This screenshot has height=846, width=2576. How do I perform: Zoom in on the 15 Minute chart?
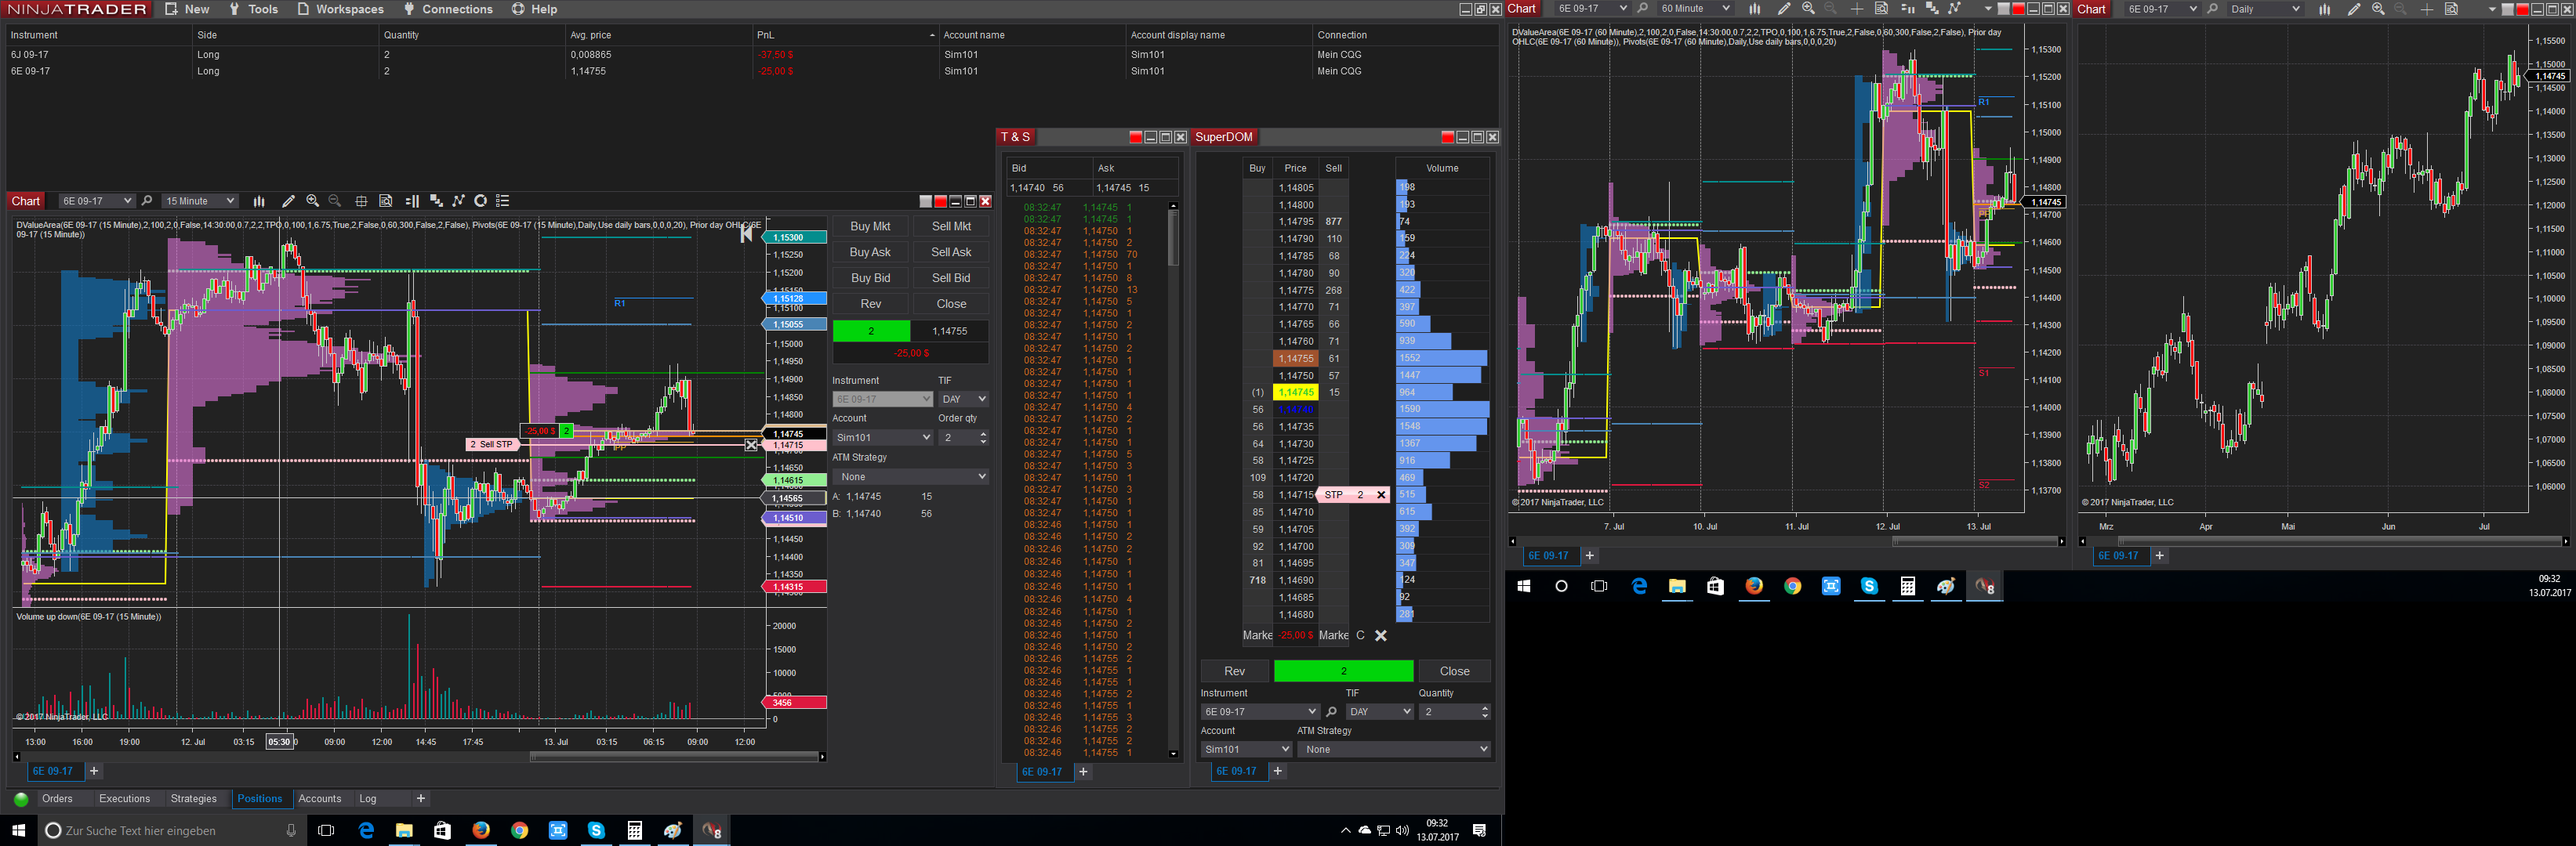tap(313, 201)
